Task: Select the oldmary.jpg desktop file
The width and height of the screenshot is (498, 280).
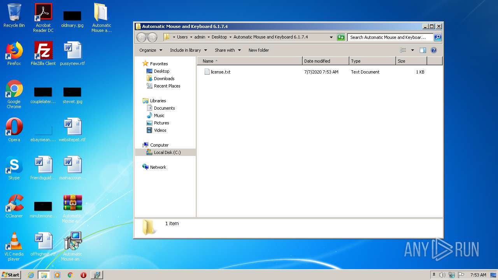Action: pos(72,19)
